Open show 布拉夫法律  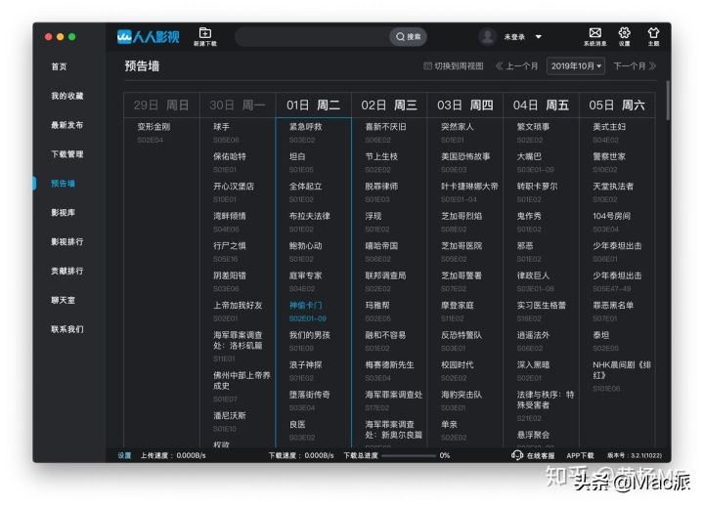point(310,216)
